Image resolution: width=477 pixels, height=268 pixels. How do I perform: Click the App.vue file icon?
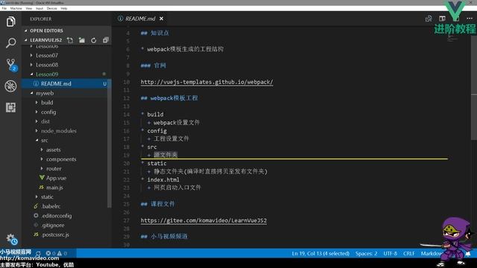pyautogui.click(x=42, y=178)
